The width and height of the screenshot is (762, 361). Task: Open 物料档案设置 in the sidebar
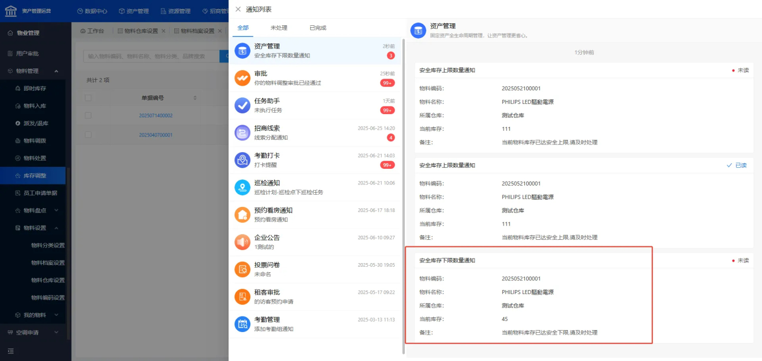[48, 263]
